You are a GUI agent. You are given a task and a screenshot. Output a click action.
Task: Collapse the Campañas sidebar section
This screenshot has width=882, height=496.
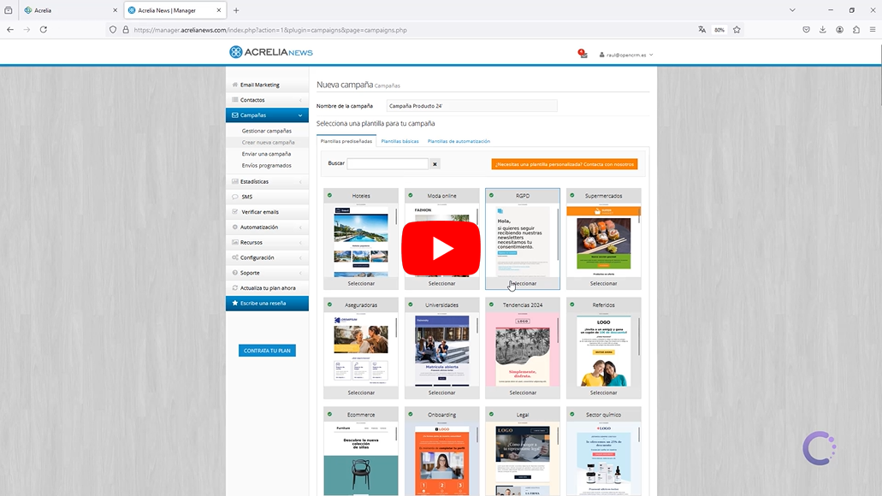267,115
